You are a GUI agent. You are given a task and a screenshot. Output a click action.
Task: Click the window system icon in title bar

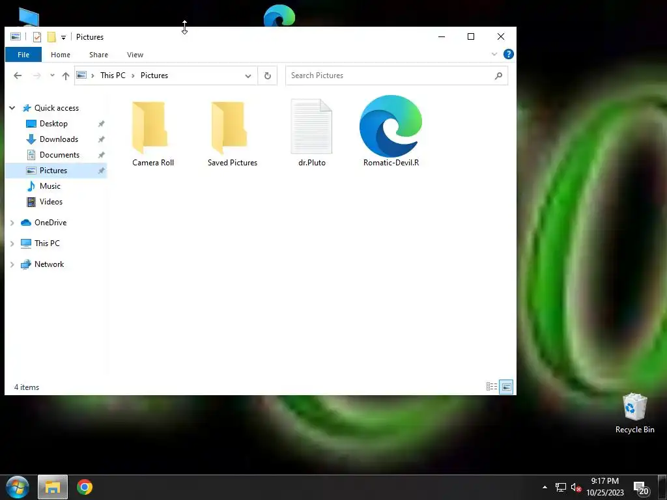pos(16,37)
